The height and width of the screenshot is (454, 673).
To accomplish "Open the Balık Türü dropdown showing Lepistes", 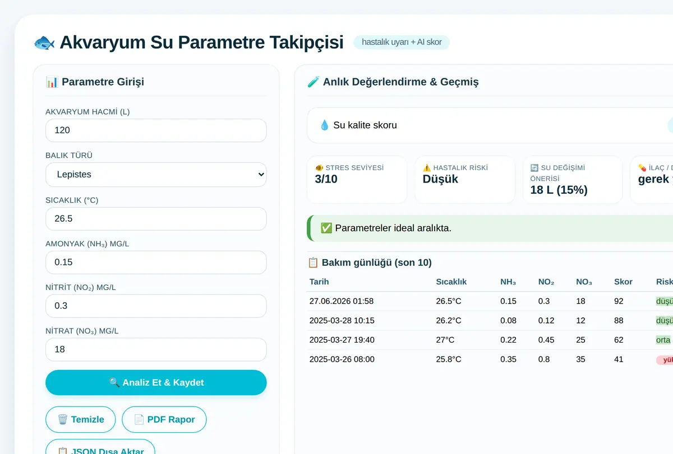I will coord(156,175).
